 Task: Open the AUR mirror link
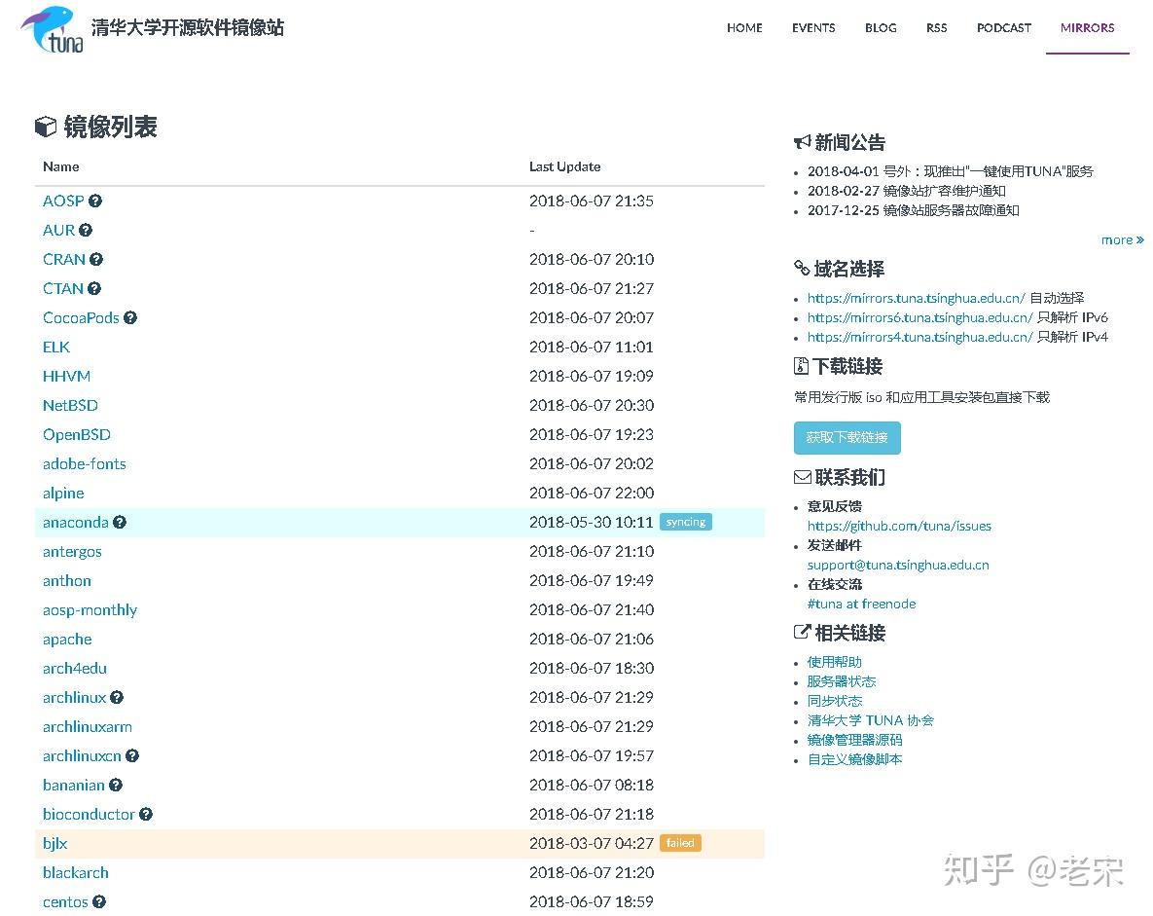[x=58, y=231]
